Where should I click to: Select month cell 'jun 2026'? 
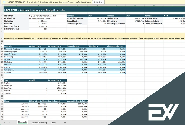[16, 104]
